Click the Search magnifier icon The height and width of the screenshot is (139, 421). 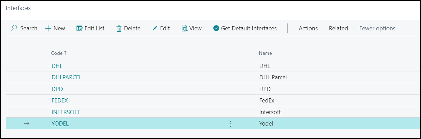(14, 28)
